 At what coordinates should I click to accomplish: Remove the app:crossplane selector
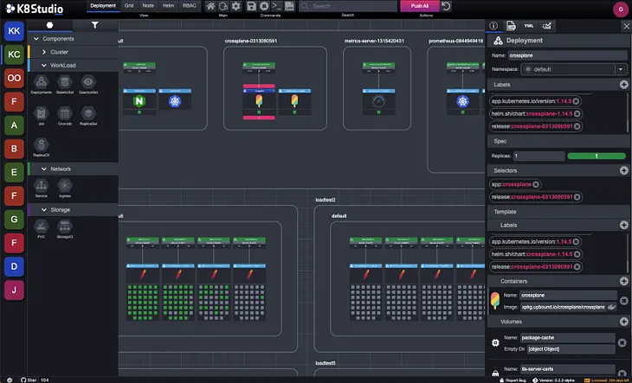[536, 184]
